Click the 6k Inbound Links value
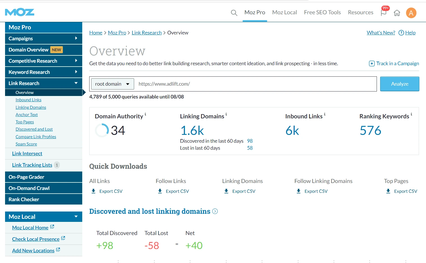The image size is (426, 263). (x=292, y=131)
